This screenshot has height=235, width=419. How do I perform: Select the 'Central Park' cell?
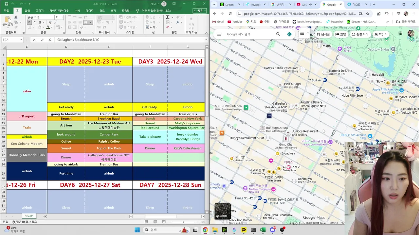[x=109, y=134]
